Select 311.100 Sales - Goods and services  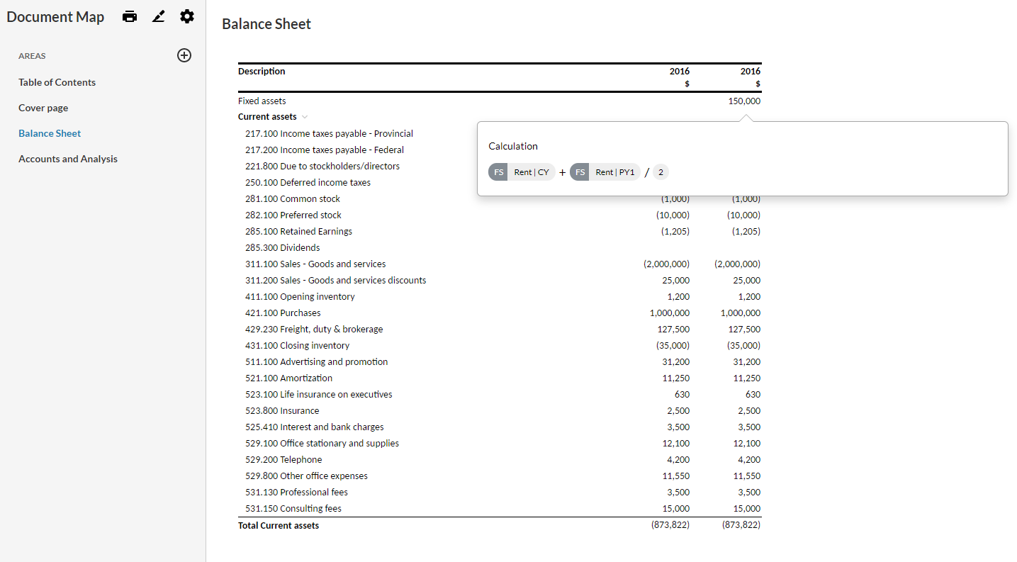pyautogui.click(x=315, y=264)
